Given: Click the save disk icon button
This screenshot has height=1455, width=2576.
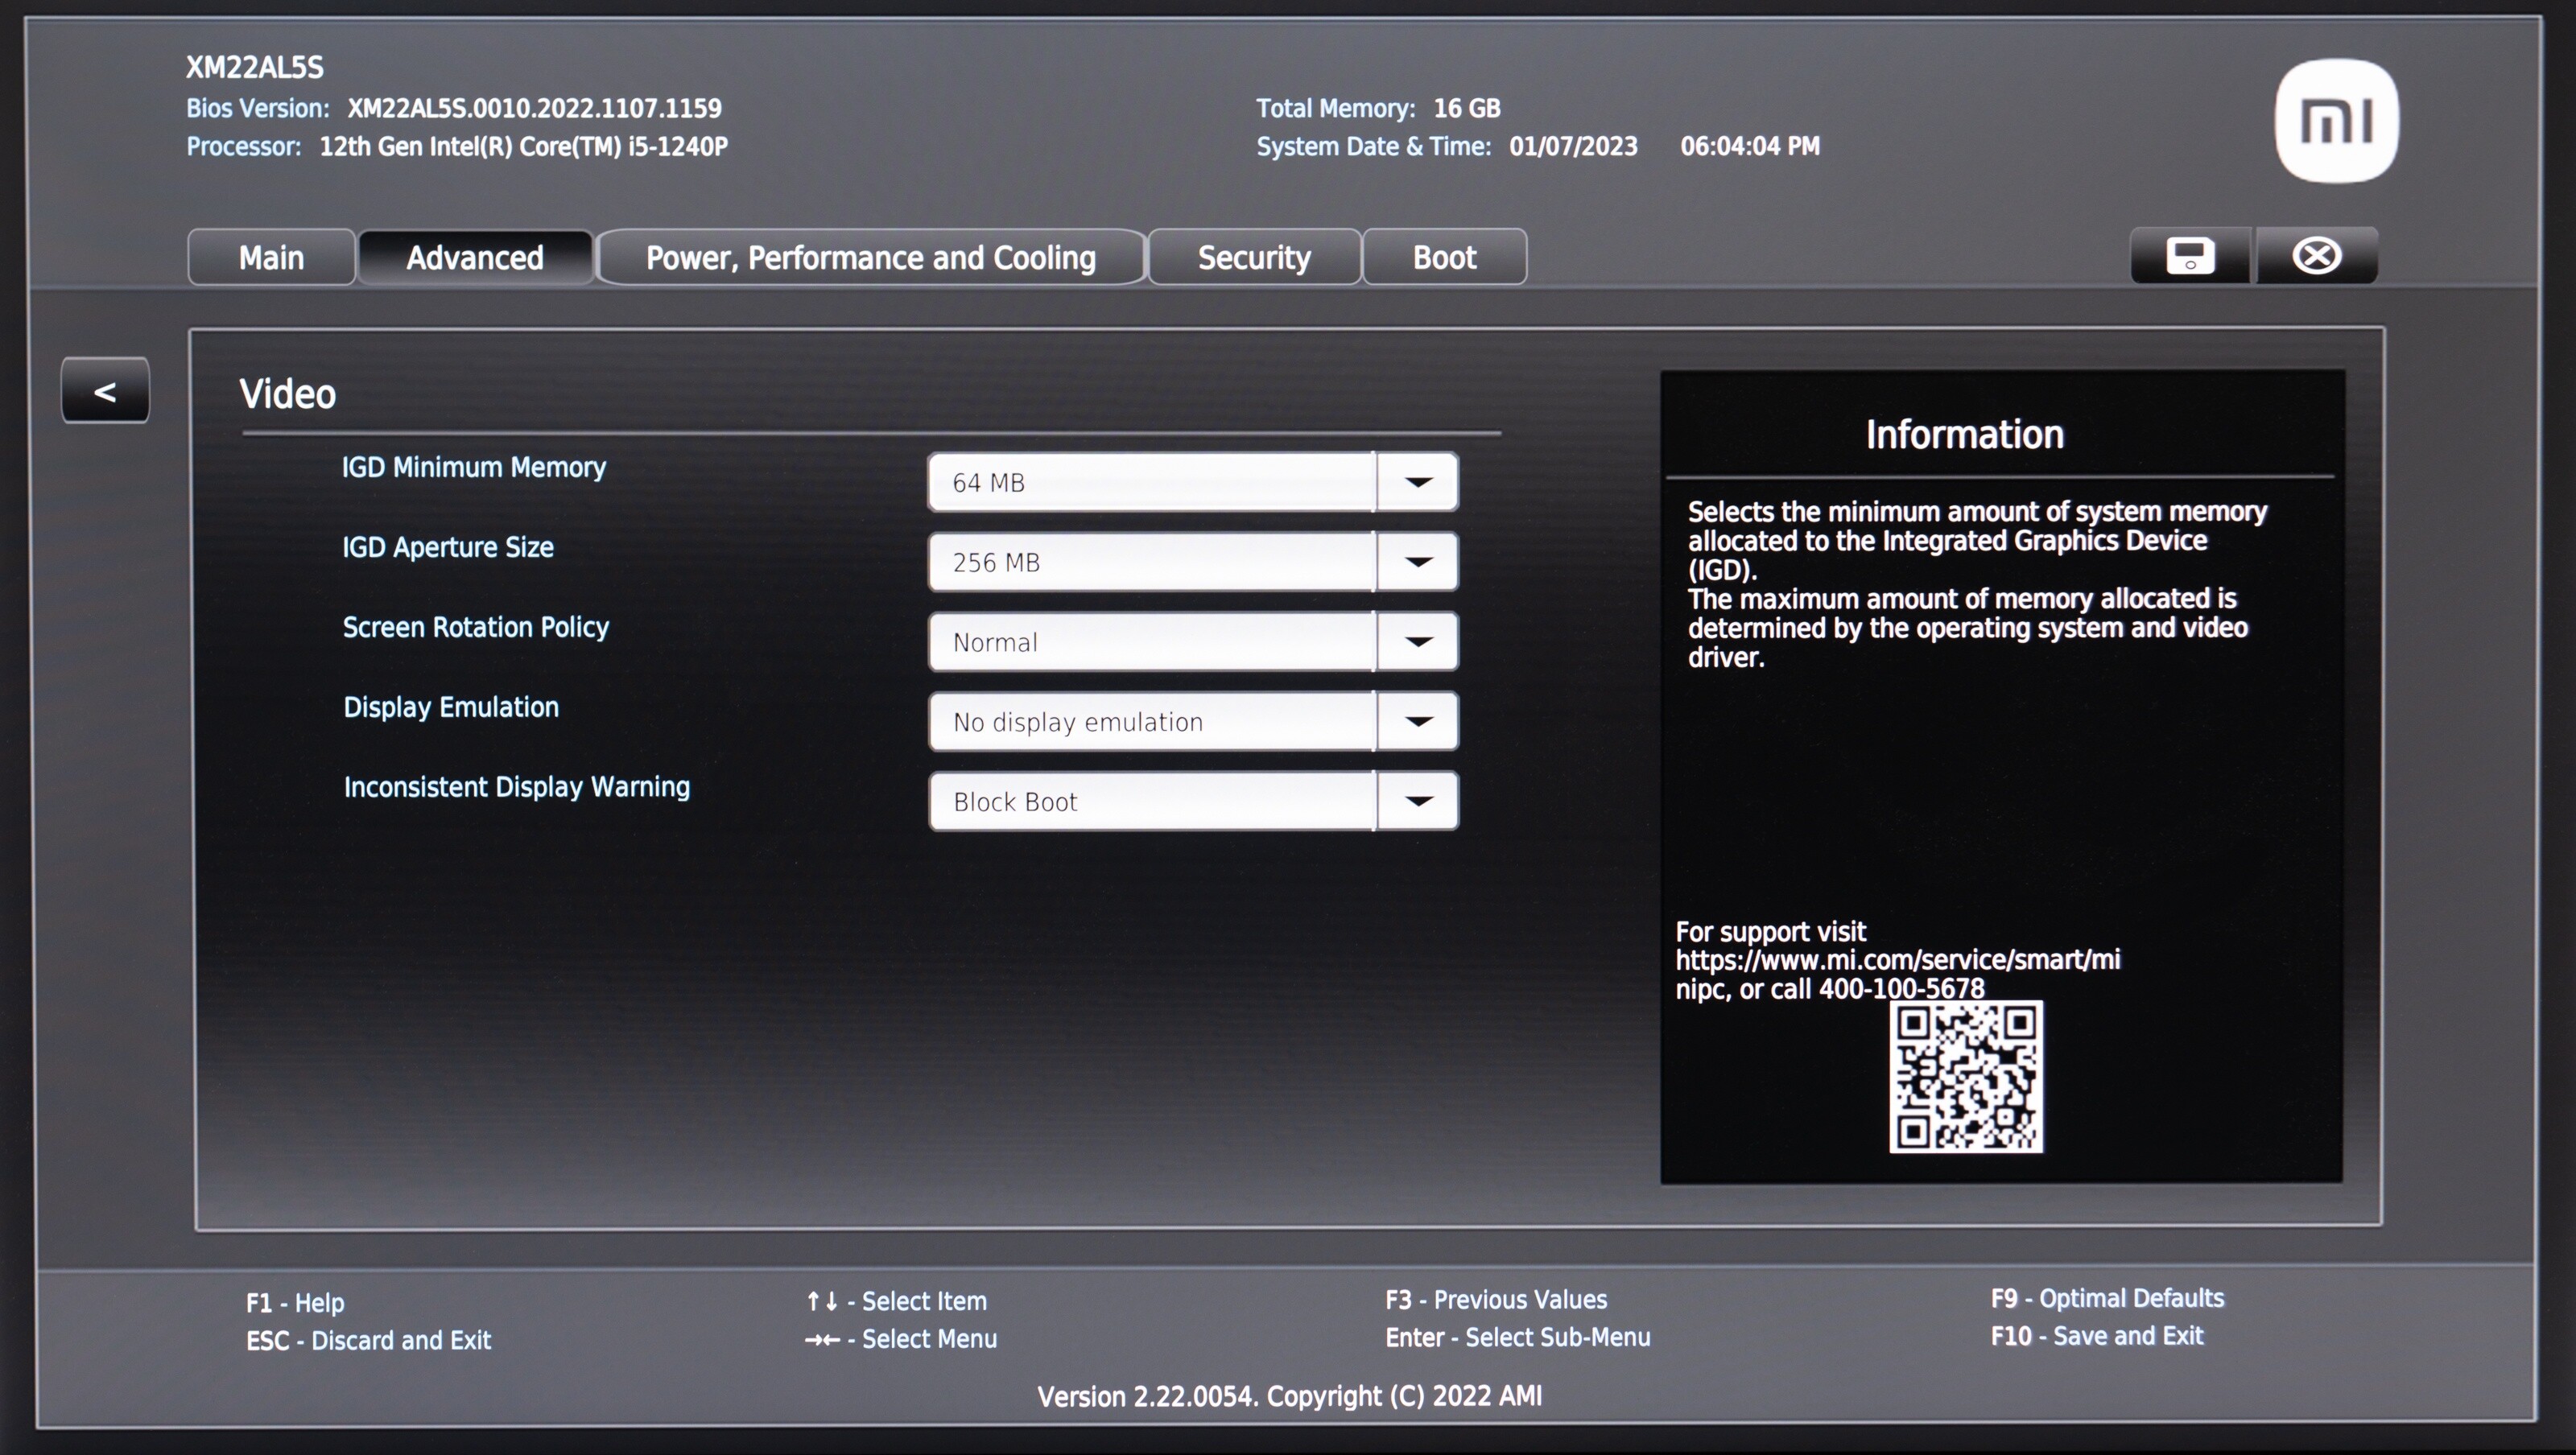Looking at the screenshot, I should pyautogui.click(x=2190, y=256).
